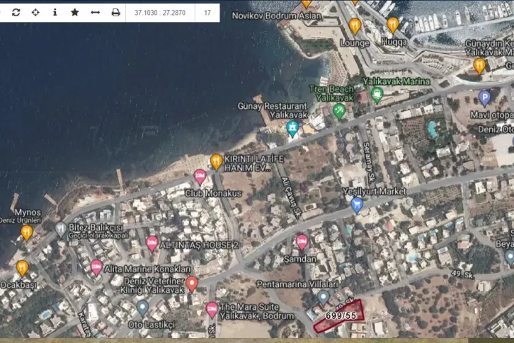Click the print icon in the toolbar

[x=115, y=13]
